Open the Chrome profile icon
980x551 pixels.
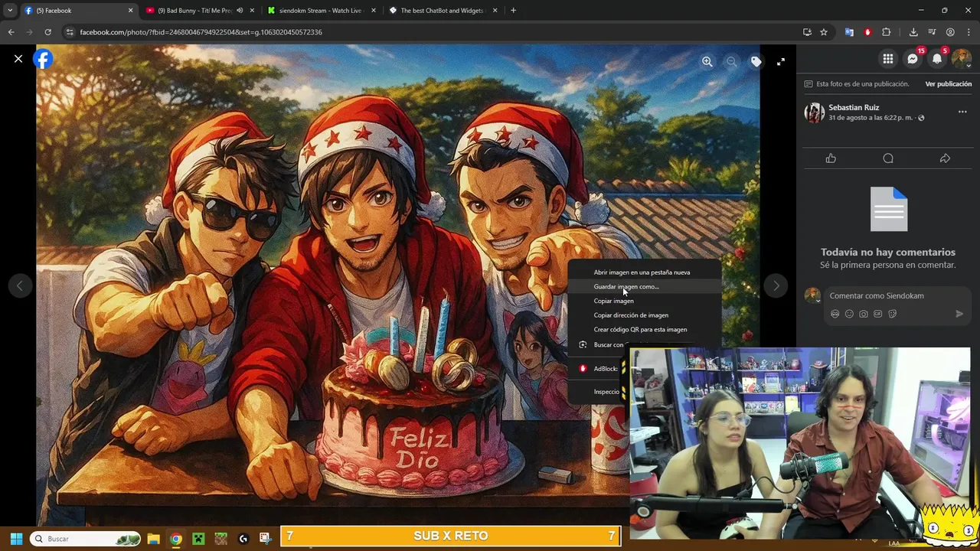coord(950,32)
